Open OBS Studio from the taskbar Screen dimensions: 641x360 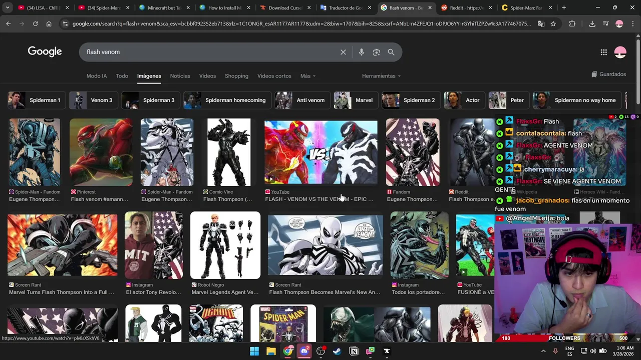[x=320, y=351]
